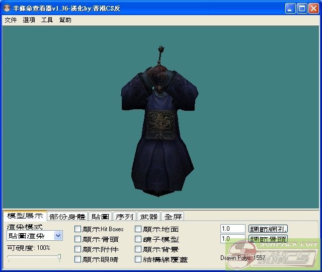322x272 pixels.
Task: Minimize the model viewer window
Action: pos(290,9)
